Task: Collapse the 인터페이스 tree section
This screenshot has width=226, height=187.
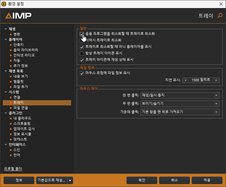Action: click(6, 145)
